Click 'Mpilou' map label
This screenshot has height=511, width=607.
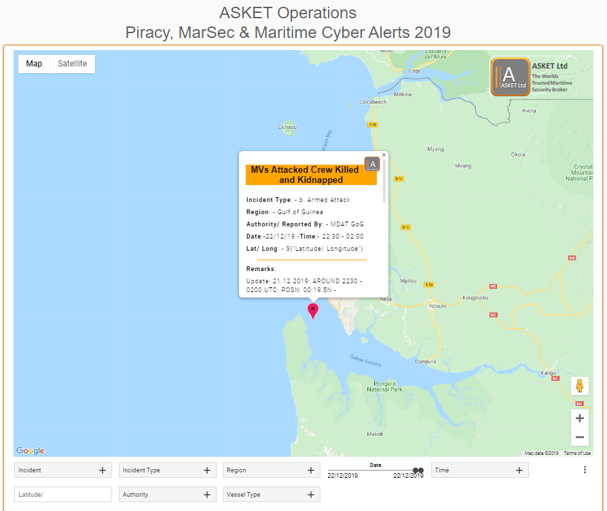pos(408,281)
